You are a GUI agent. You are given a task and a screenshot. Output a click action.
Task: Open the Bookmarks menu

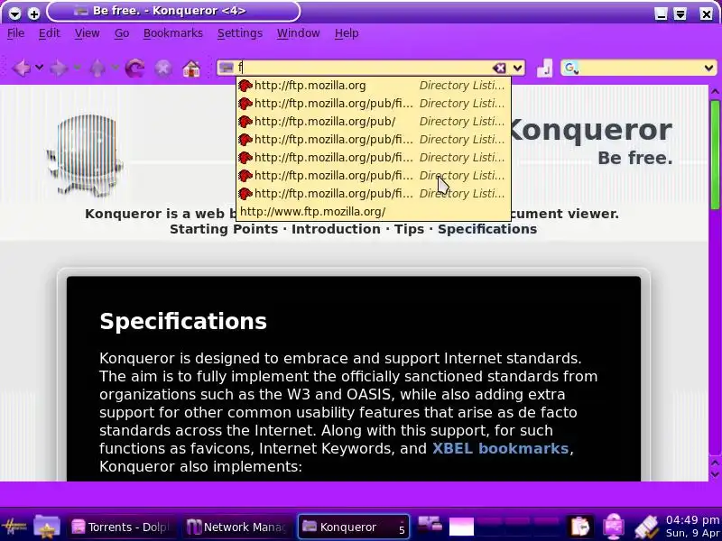click(173, 33)
